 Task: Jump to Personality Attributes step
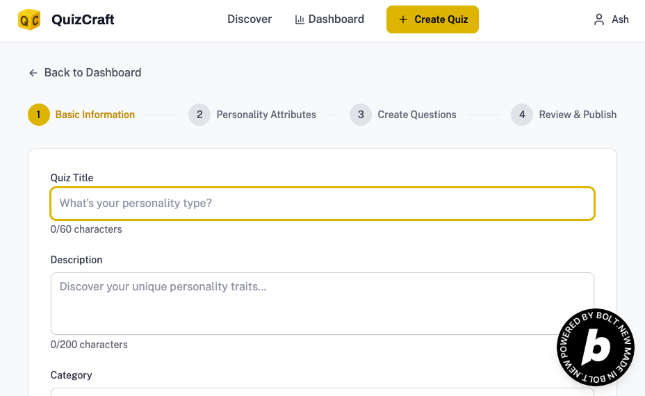(x=266, y=115)
